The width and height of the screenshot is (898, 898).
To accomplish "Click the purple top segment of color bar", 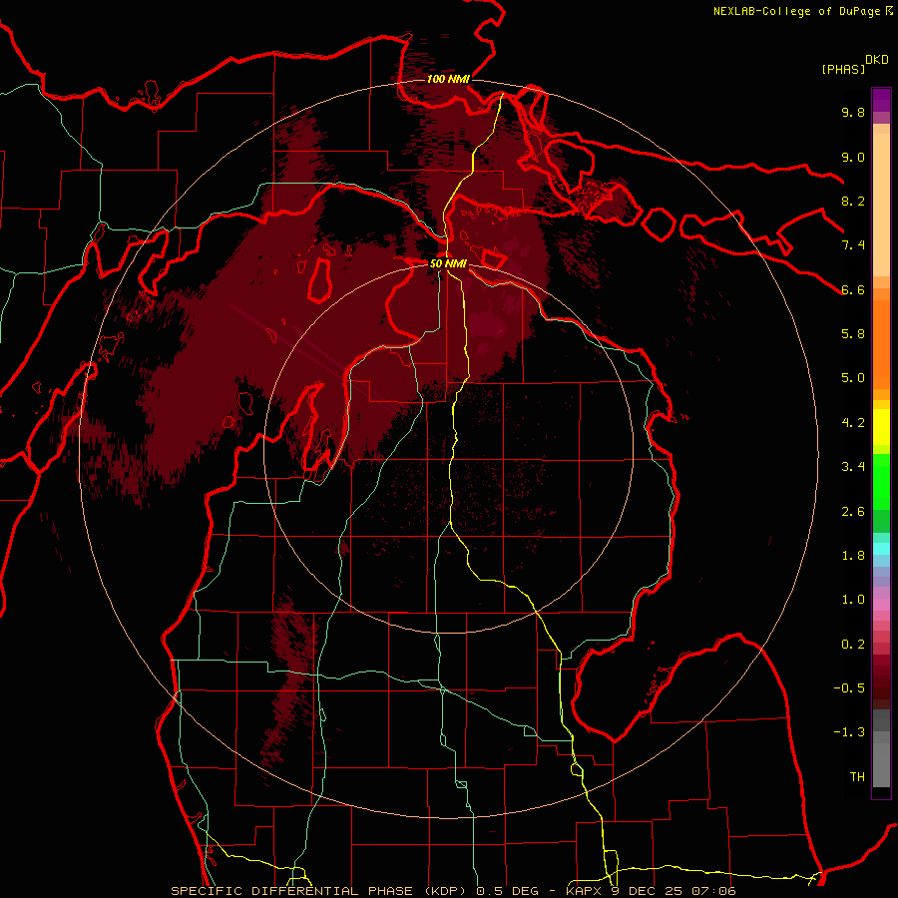I will tap(881, 100).
